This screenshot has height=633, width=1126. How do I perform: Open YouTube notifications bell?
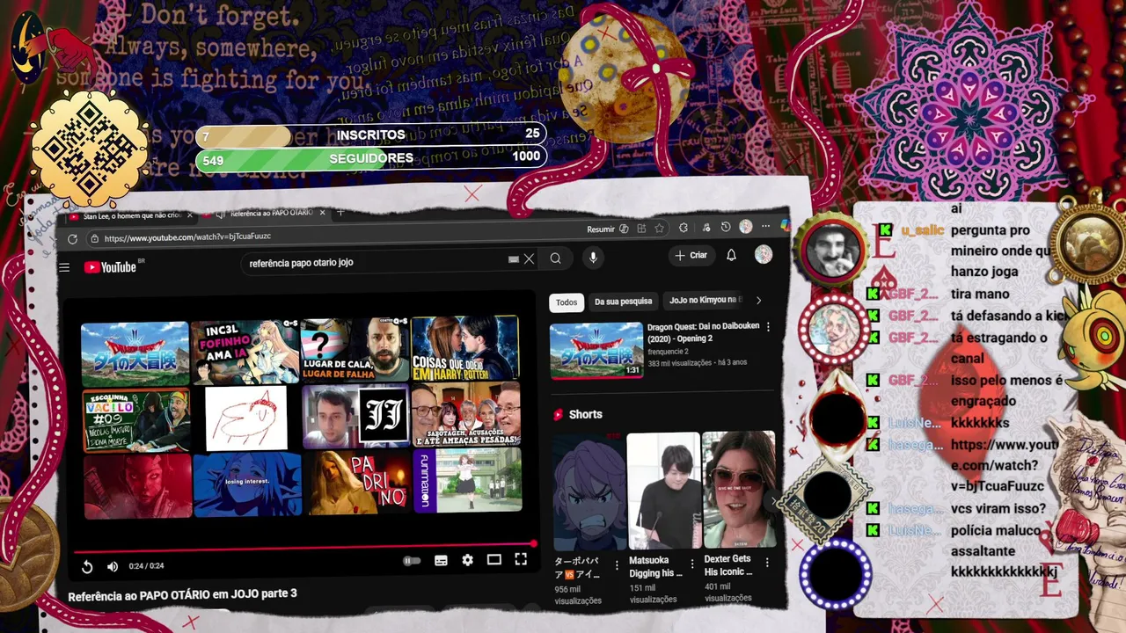(731, 255)
